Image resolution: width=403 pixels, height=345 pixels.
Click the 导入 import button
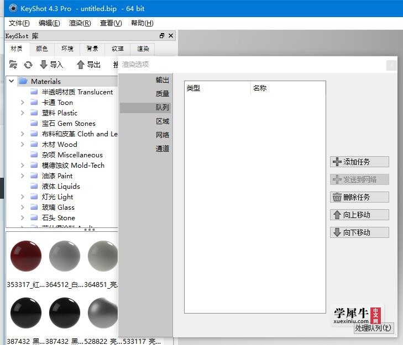tap(51, 65)
